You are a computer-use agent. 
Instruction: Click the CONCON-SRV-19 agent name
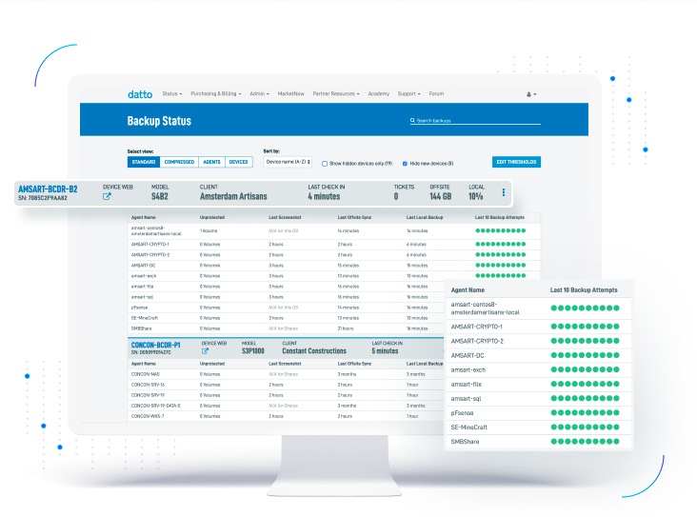tap(148, 395)
